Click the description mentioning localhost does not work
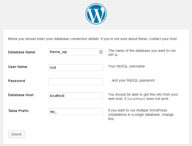The width and height of the screenshot is (192, 146). (x=143, y=97)
